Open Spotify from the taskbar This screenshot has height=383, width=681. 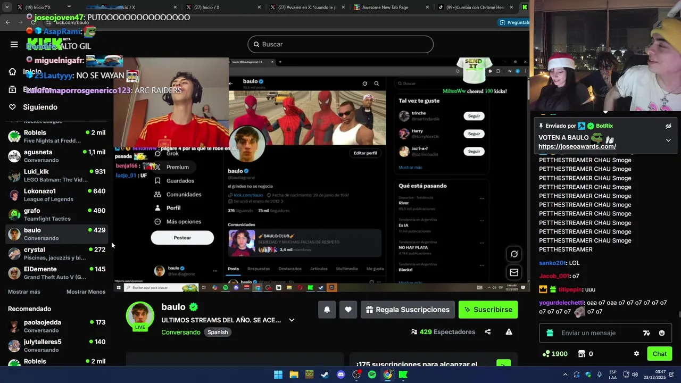[372, 374]
